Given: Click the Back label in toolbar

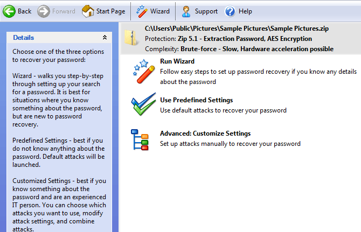Looking at the screenshot, I should point(25,11).
